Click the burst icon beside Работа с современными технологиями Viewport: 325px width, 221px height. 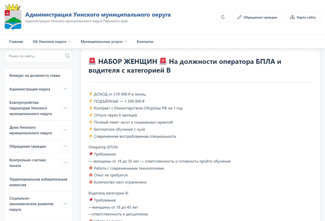91,168
